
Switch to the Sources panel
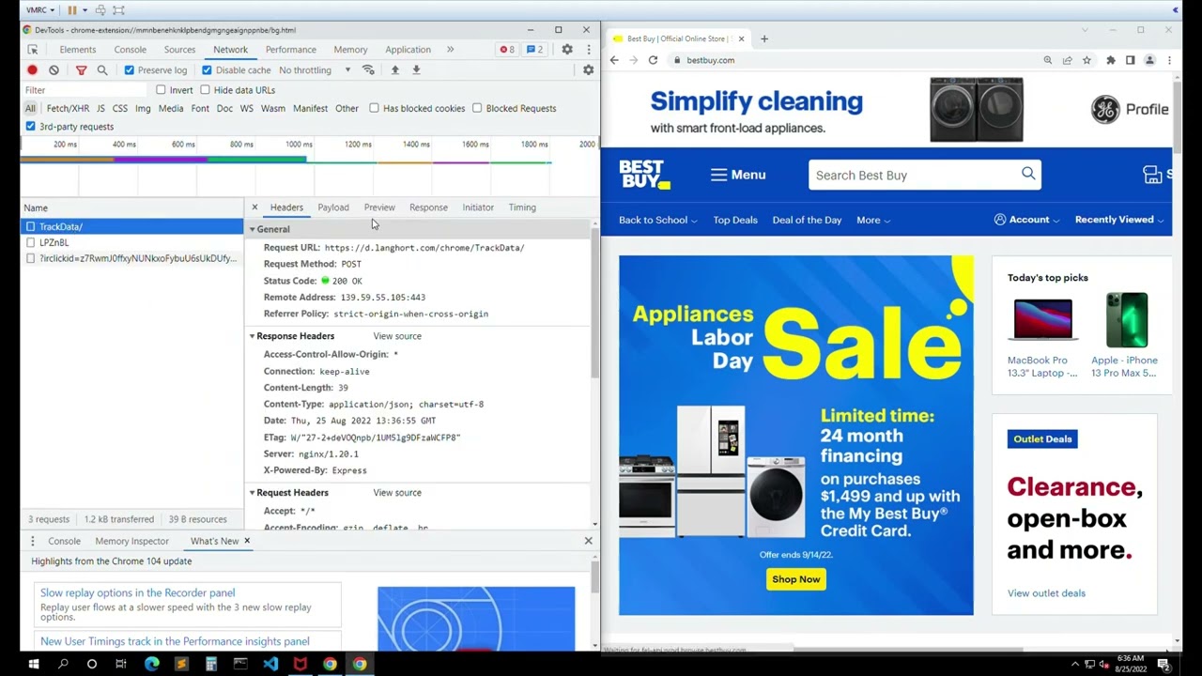click(179, 50)
